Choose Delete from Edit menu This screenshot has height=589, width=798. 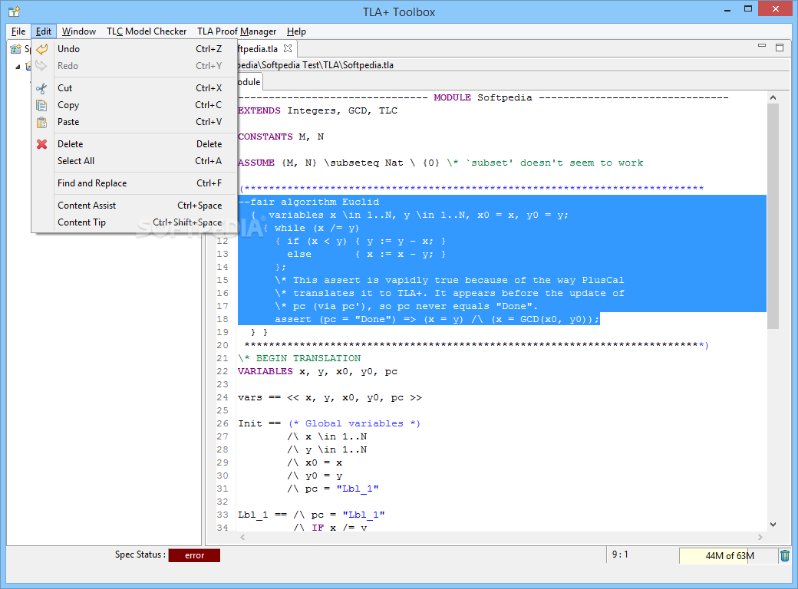click(x=134, y=144)
